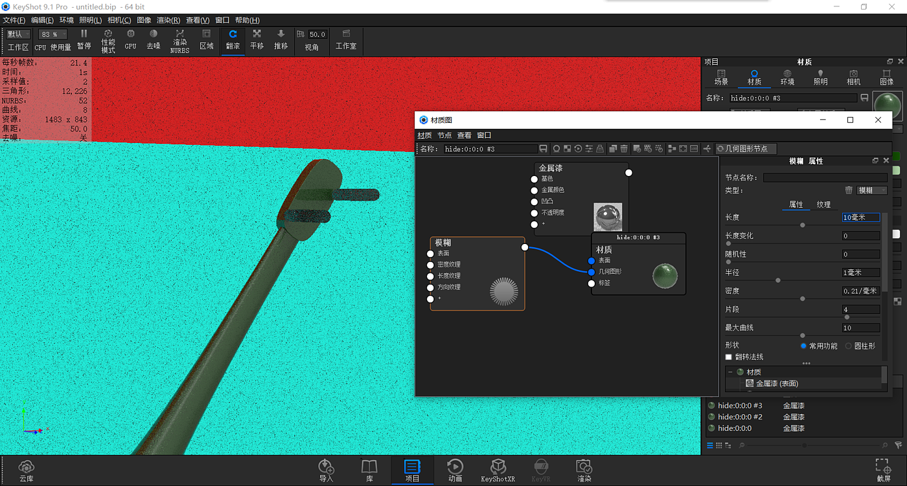The height and width of the screenshot is (486, 907).
Task: Switch to the 纹理 texture tab
Action: (x=823, y=204)
